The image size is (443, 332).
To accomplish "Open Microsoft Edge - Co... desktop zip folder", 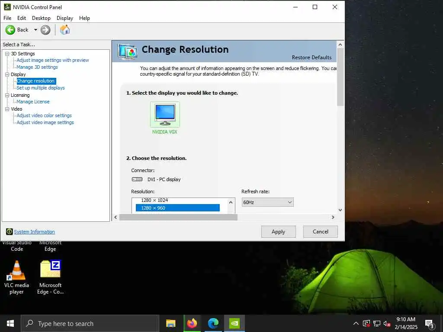I will pyautogui.click(x=50, y=278).
